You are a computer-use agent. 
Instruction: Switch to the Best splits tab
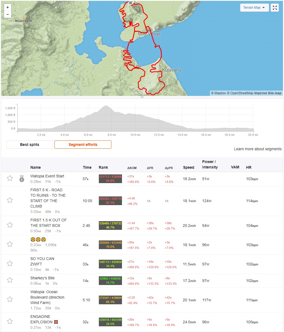point(30,145)
